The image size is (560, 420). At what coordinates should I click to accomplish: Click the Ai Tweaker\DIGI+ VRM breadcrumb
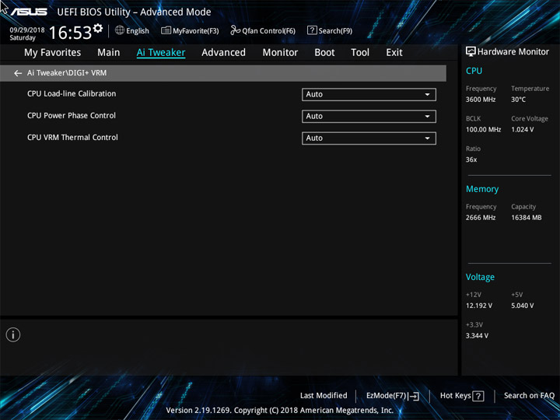(x=67, y=73)
